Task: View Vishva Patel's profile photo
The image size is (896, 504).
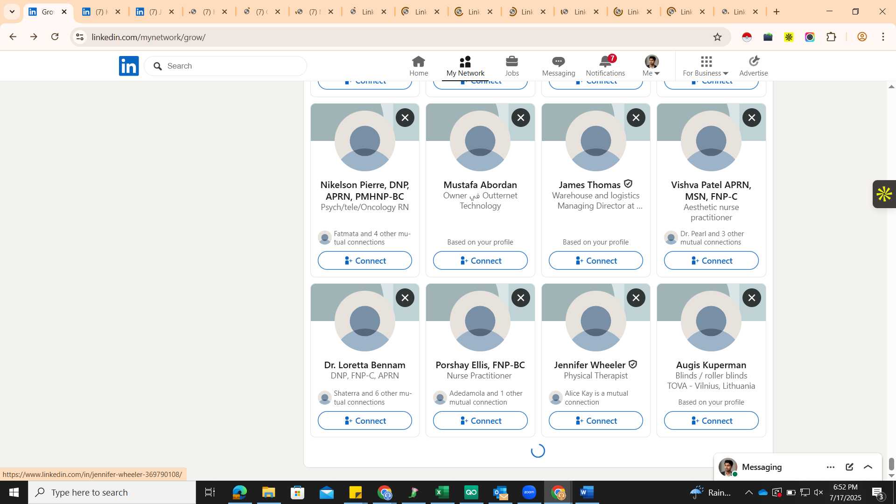Action: click(x=711, y=140)
